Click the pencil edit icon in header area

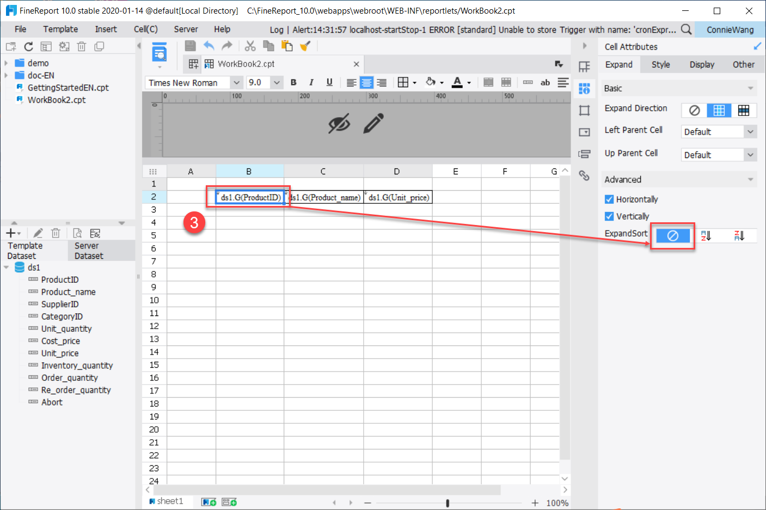point(373,123)
